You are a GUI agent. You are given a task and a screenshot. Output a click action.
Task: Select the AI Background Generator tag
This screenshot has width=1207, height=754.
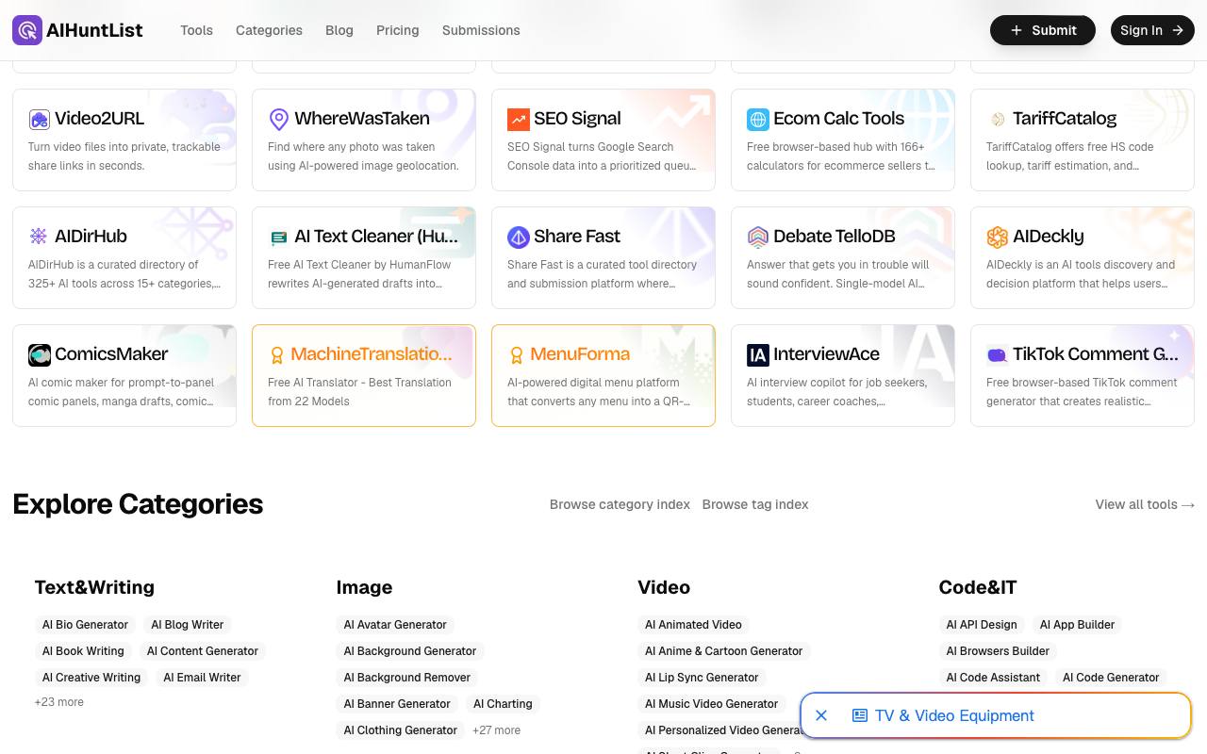pos(410,651)
